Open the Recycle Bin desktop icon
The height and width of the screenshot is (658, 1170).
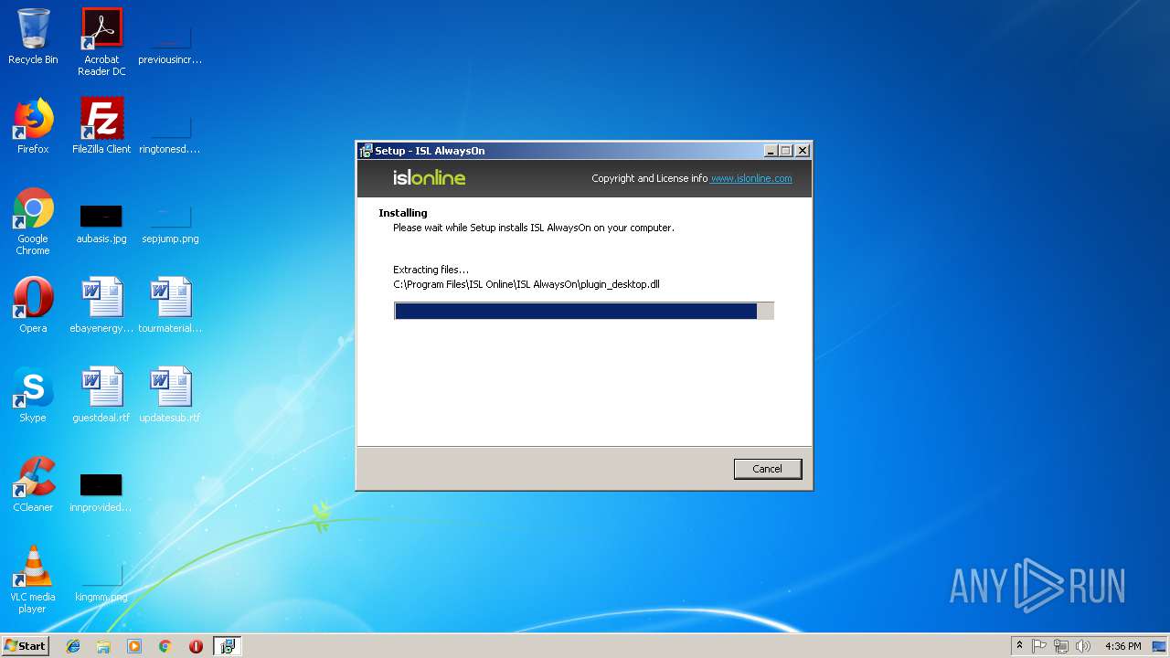tap(33, 37)
